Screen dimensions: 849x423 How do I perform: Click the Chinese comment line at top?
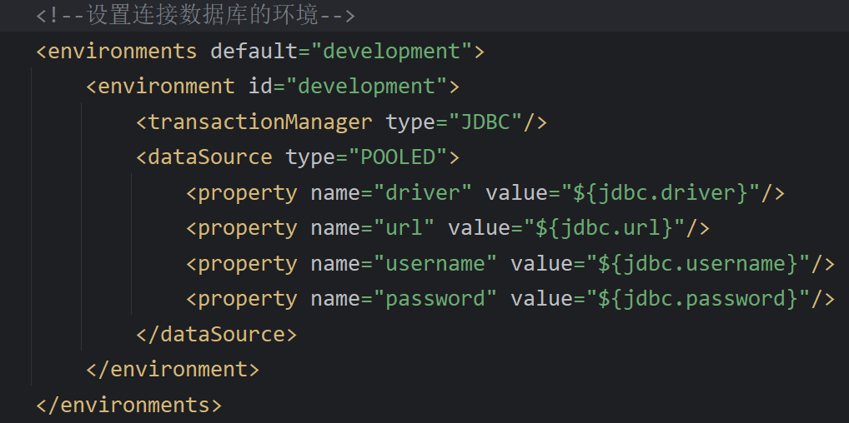click(196, 16)
